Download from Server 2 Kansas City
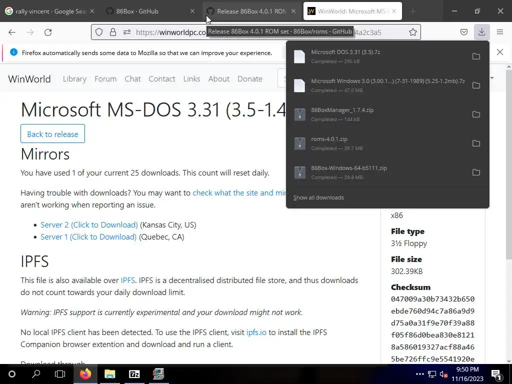512x384 pixels. pyautogui.click(x=89, y=225)
